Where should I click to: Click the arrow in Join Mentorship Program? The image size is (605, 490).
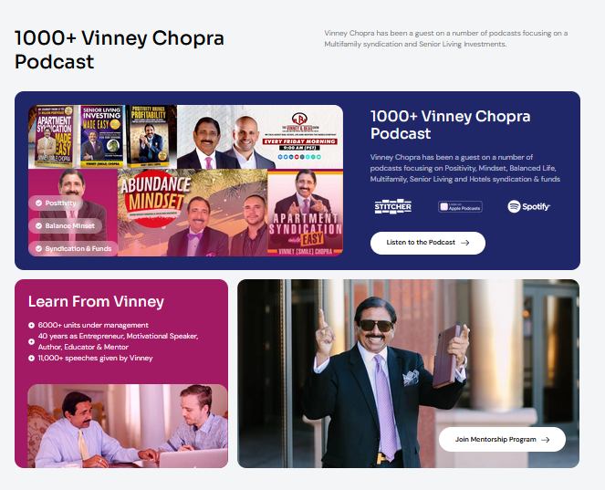(545, 440)
